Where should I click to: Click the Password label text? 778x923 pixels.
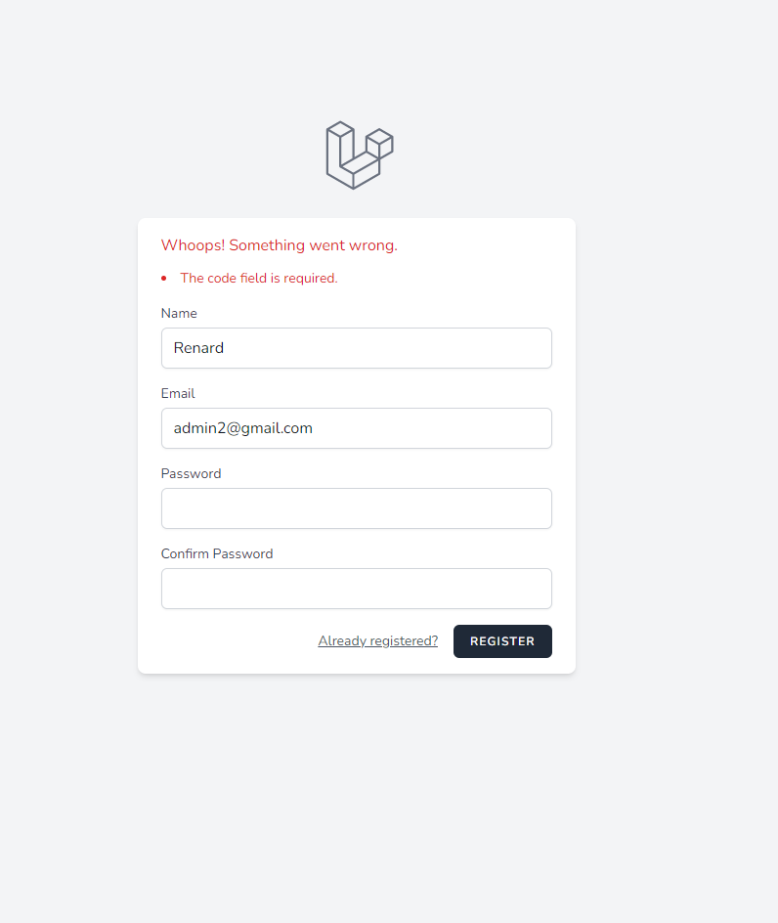(192, 473)
